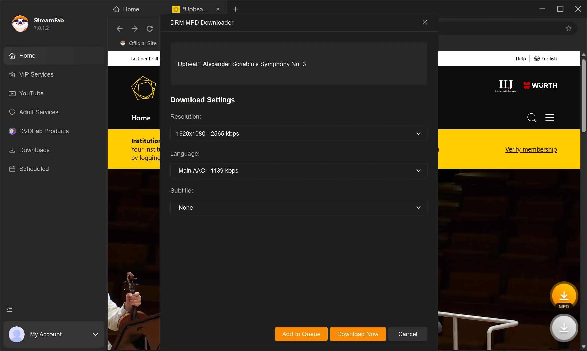The width and height of the screenshot is (587, 351).
Task: Select DVDFab Products from the sidebar
Action: [43, 131]
